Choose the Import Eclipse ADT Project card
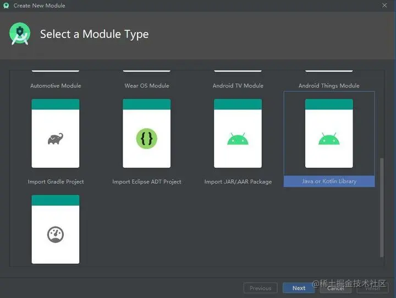The image size is (396, 298). [x=146, y=134]
